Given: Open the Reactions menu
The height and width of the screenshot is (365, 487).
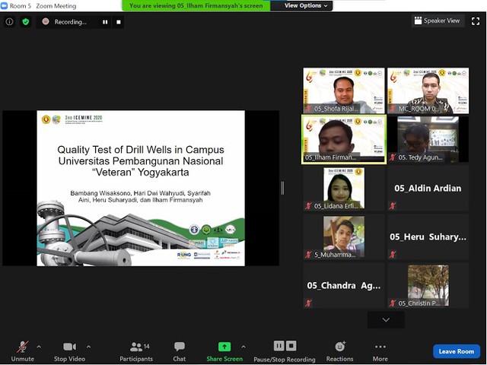Looking at the screenshot, I should (339, 350).
